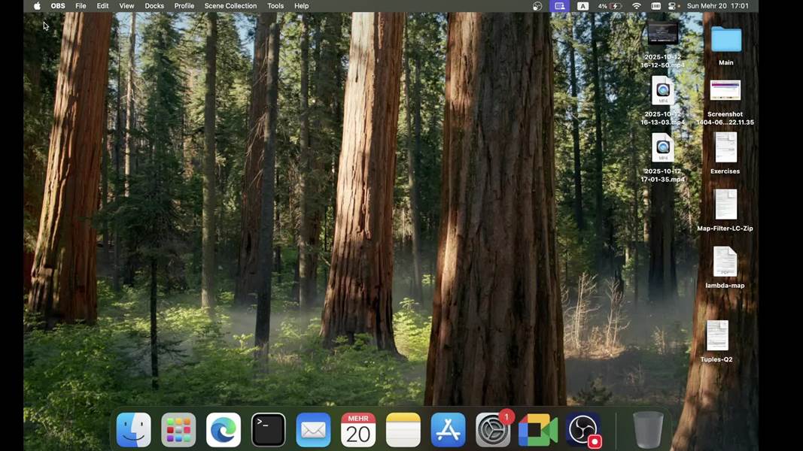The image size is (803, 451).
Task: Open the Profile menu in menu bar
Action: point(184,6)
